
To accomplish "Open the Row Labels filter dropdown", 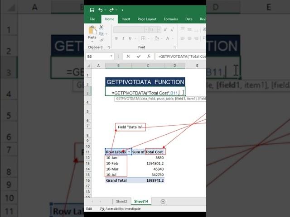I will click(x=129, y=152).
